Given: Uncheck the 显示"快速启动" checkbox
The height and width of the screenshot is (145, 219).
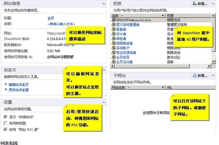Looking at the screenshot, I should 5,117.
